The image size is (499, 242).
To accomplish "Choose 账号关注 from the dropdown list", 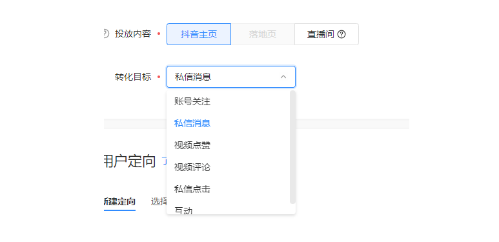I will click(228, 101).
